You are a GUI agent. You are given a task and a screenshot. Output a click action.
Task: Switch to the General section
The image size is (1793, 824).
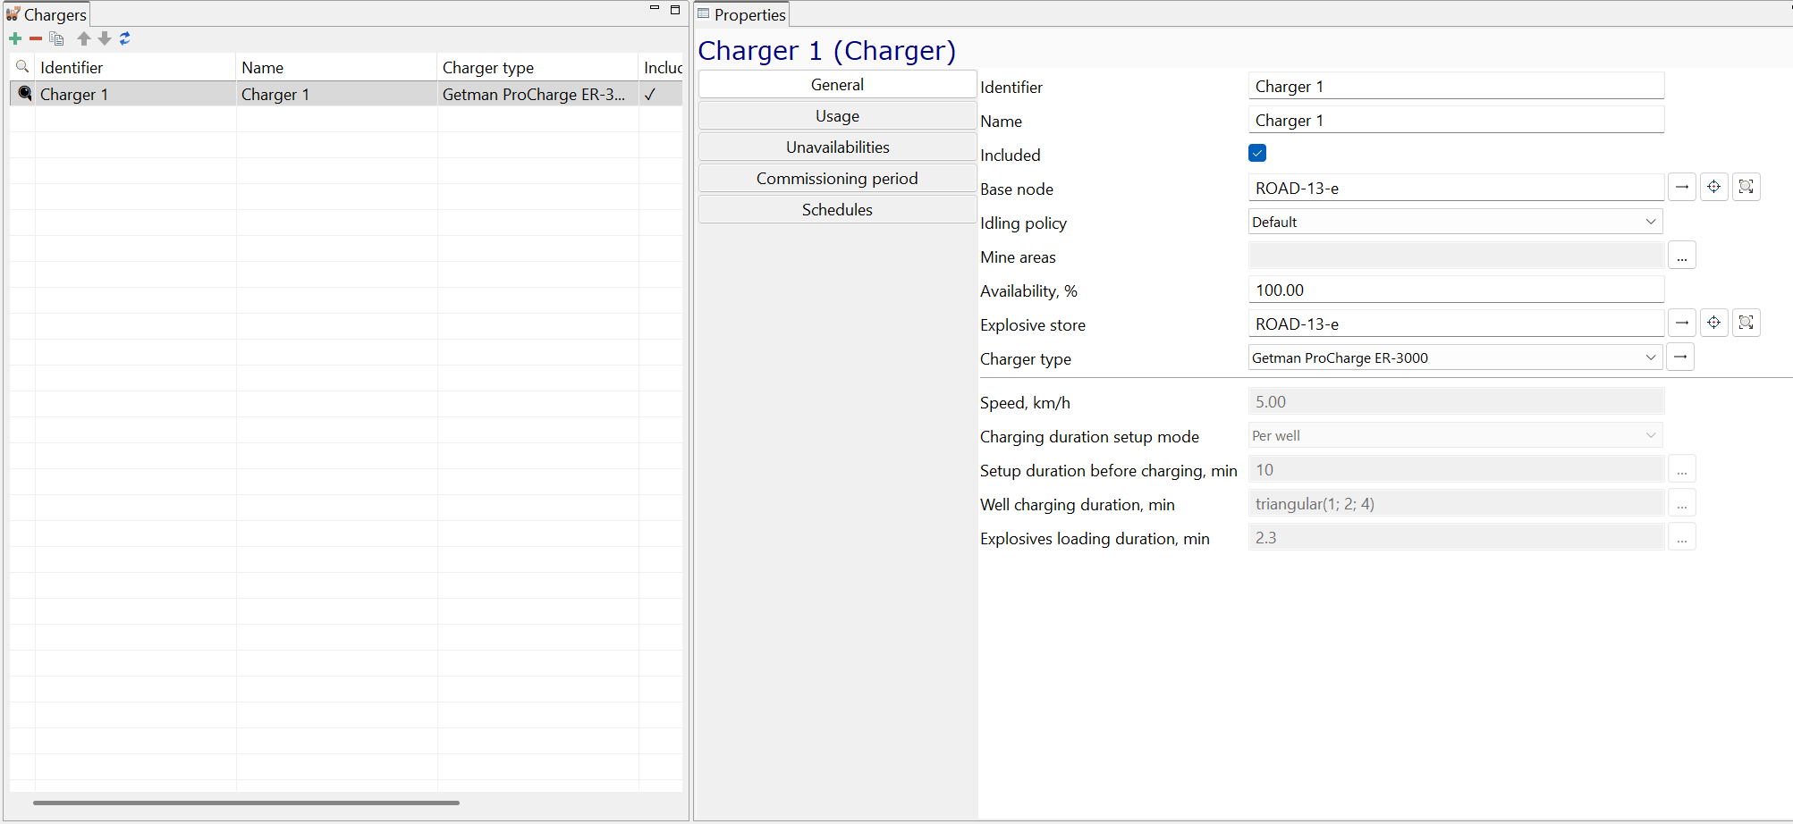click(837, 85)
